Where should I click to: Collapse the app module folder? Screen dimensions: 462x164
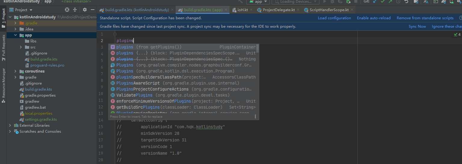tap(15, 35)
